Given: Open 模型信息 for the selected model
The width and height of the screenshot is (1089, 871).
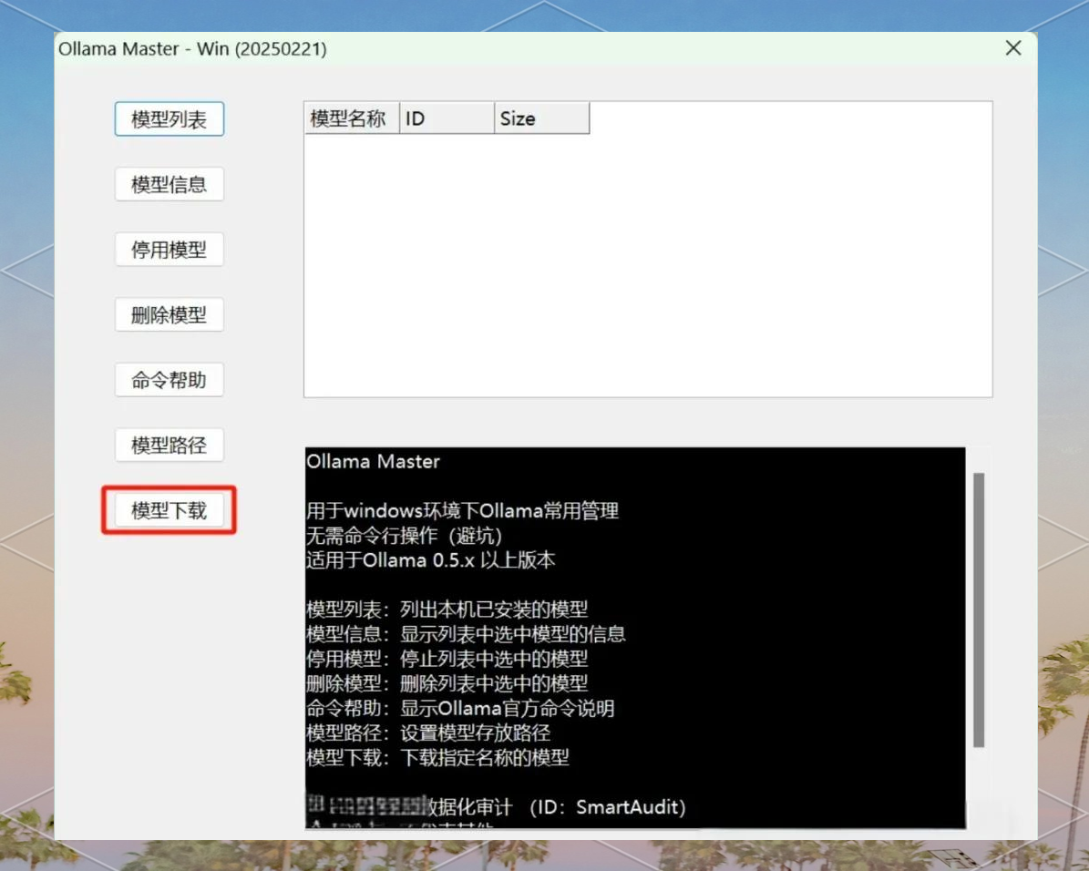Looking at the screenshot, I should (x=170, y=184).
